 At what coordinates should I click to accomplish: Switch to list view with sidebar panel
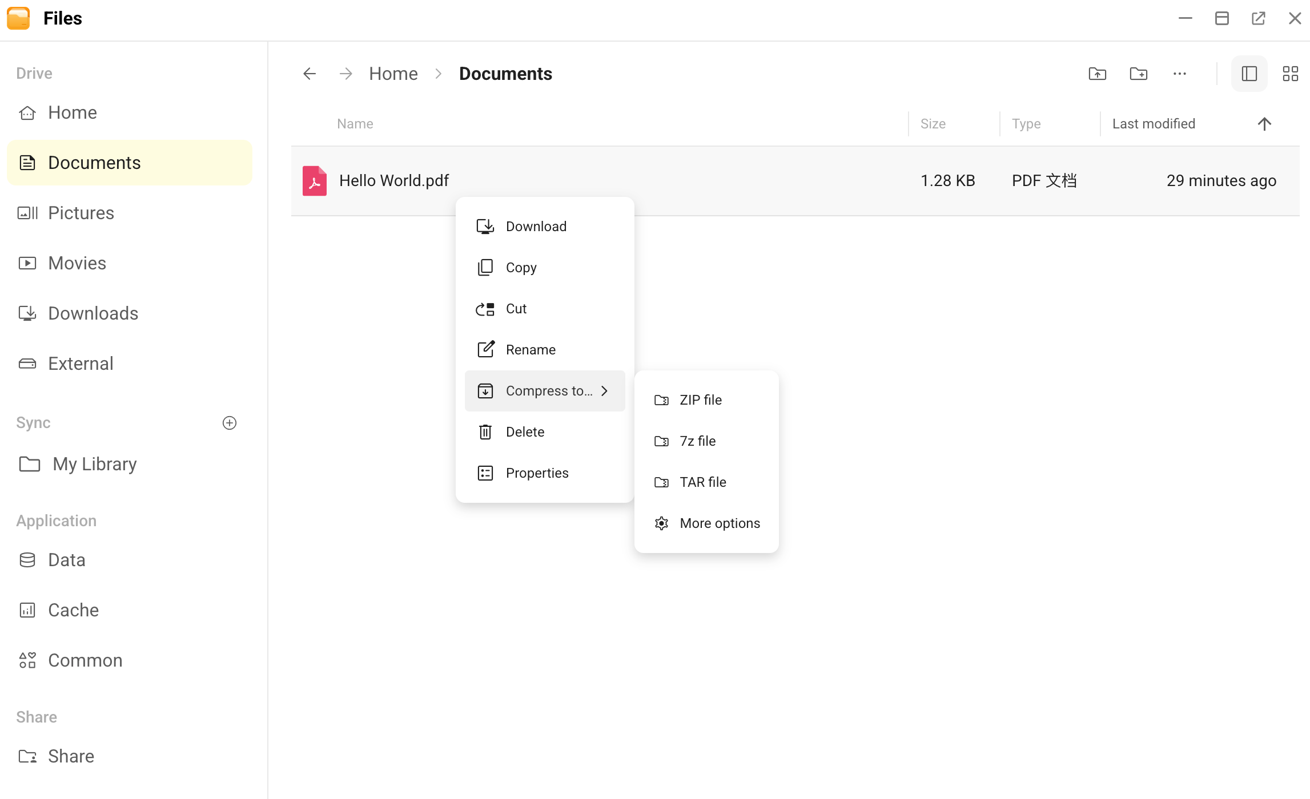pos(1249,74)
